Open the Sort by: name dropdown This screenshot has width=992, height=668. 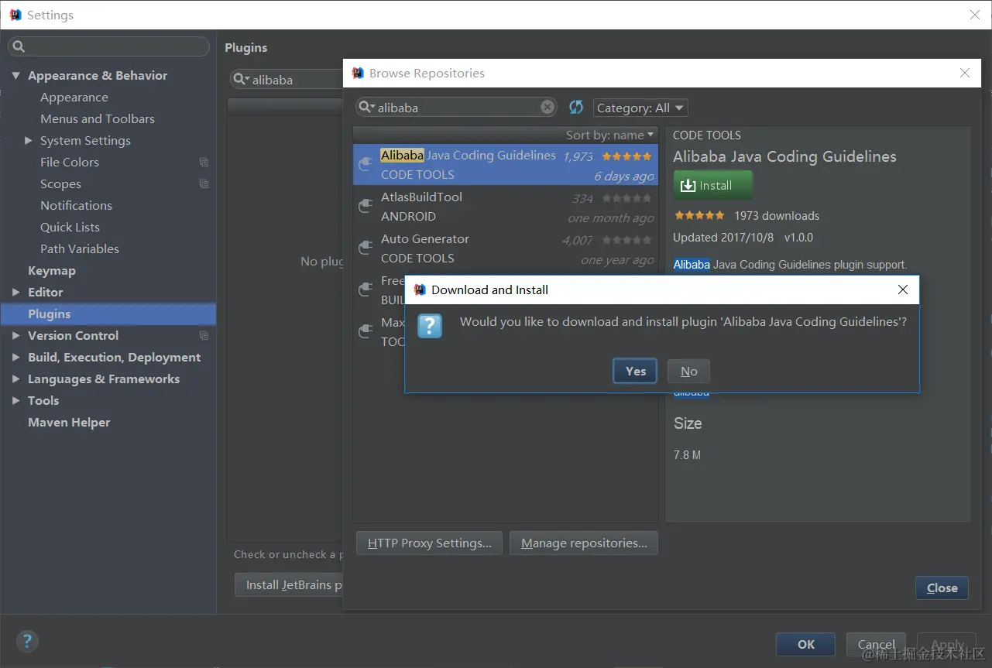click(x=609, y=134)
